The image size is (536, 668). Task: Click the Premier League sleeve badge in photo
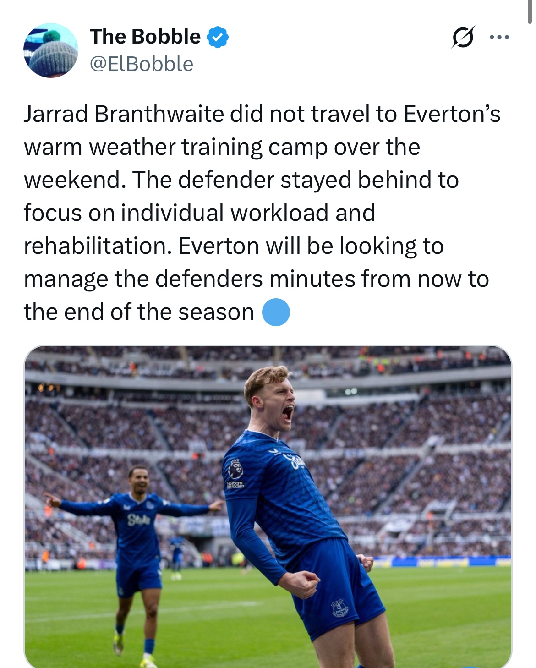click(x=236, y=470)
